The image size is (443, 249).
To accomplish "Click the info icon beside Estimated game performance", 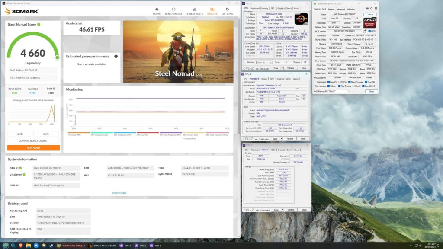I will [x=116, y=57].
